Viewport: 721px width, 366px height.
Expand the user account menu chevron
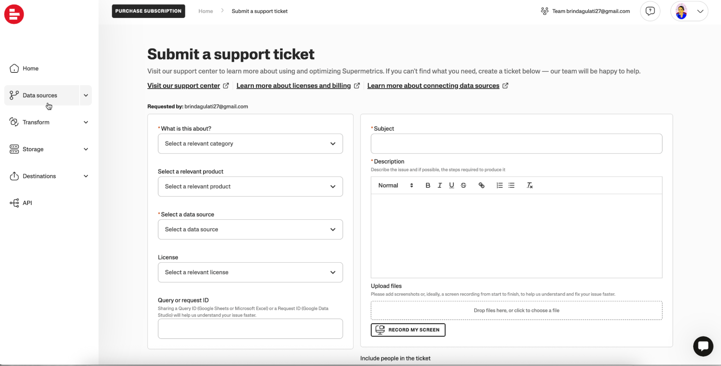[x=700, y=11]
